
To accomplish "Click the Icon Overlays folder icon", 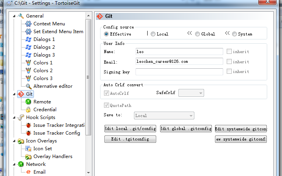I will coord(21,141).
